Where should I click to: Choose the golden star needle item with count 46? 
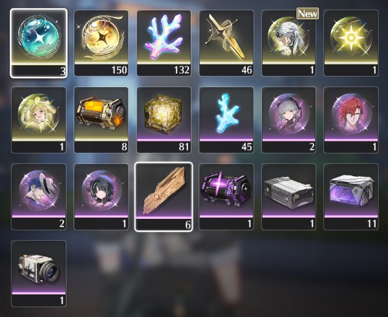point(226,43)
